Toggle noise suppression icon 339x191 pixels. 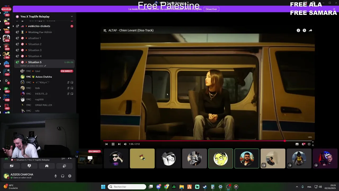(63, 158)
